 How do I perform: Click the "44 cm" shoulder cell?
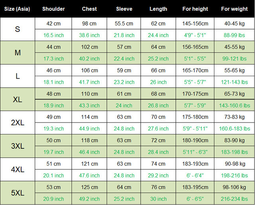point(53,47)
